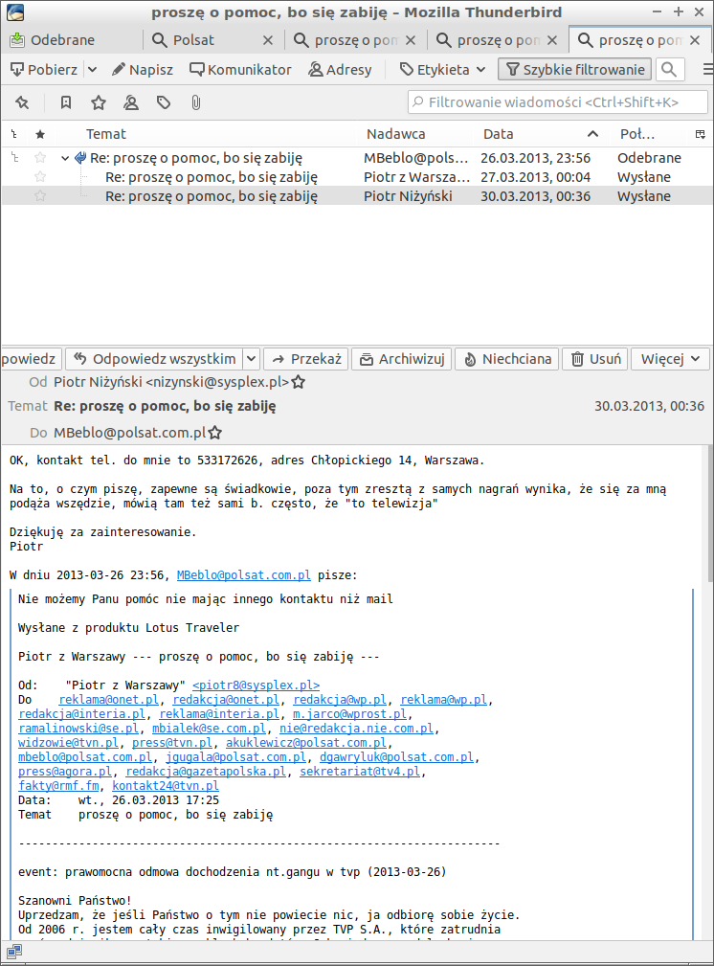714x966 pixels.
Task: Toggle Szybkie filtrowanie button
Action: coord(575,70)
